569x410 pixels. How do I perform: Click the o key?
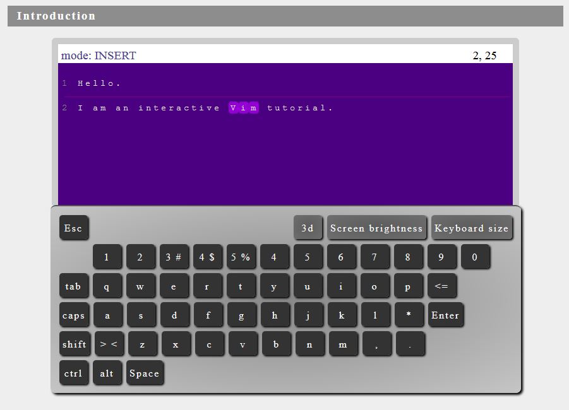(375, 286)
